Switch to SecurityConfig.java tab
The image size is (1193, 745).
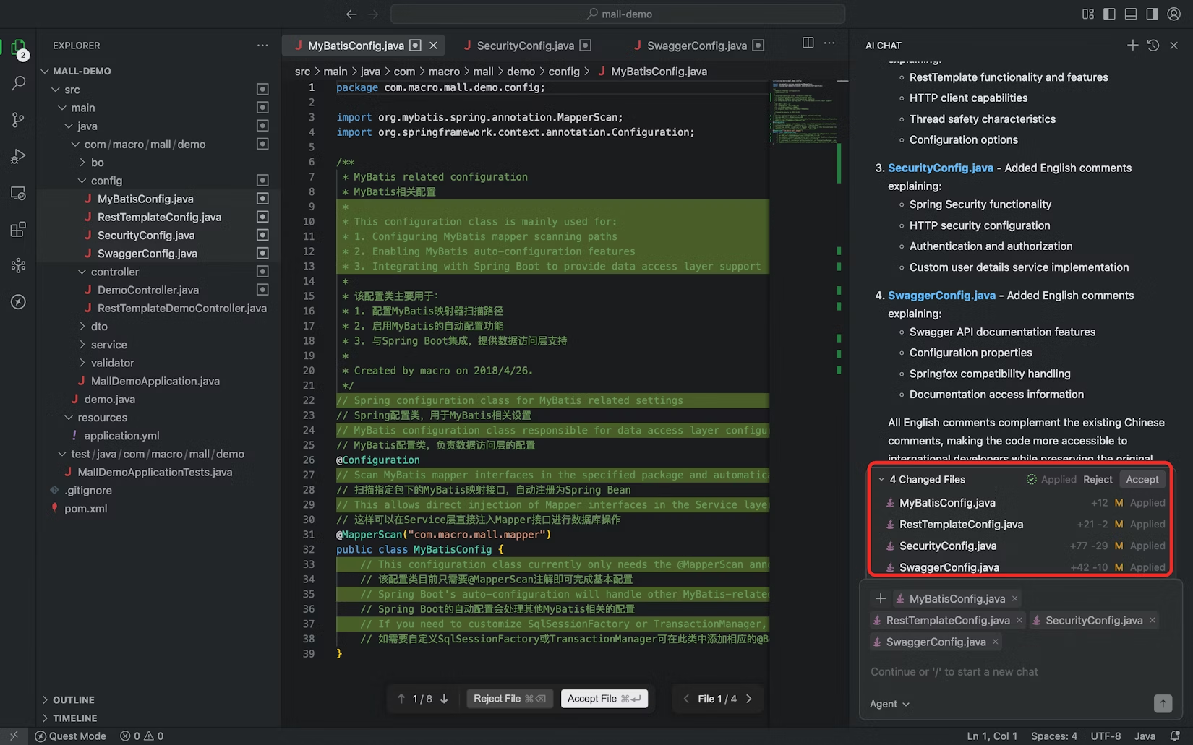point(525,46)
